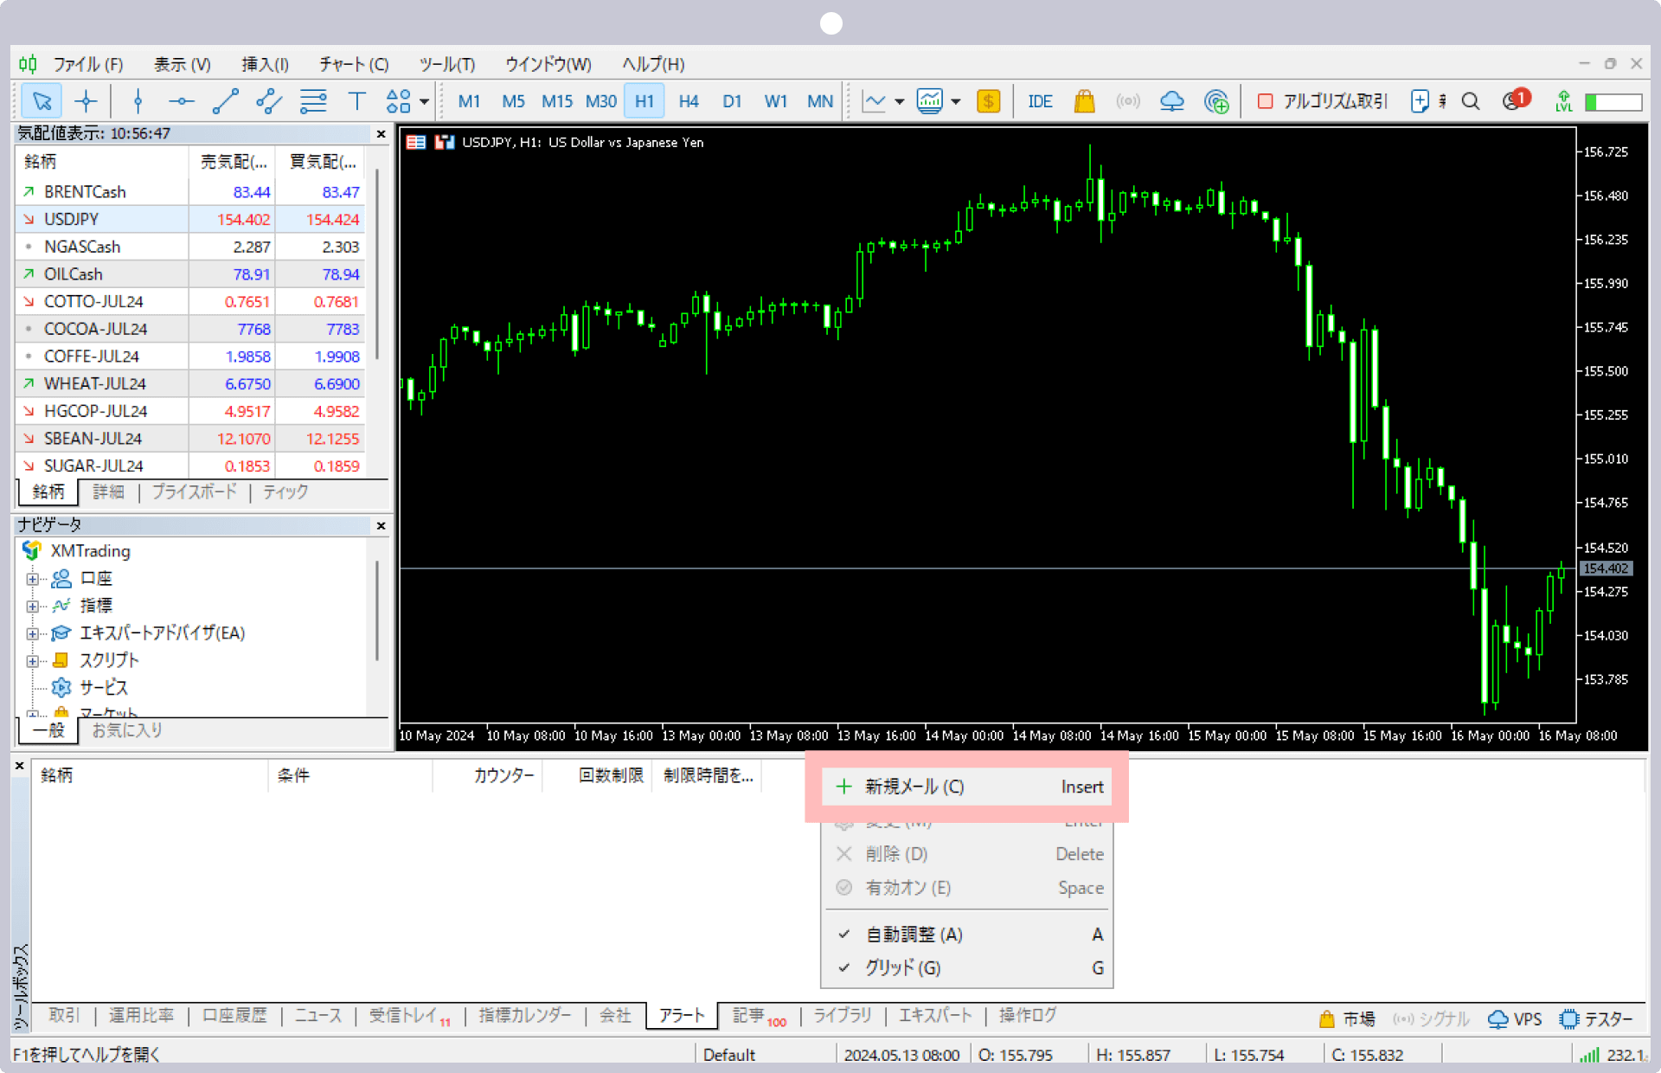Select the Fibonacci retracement tool

pos(313,101)
